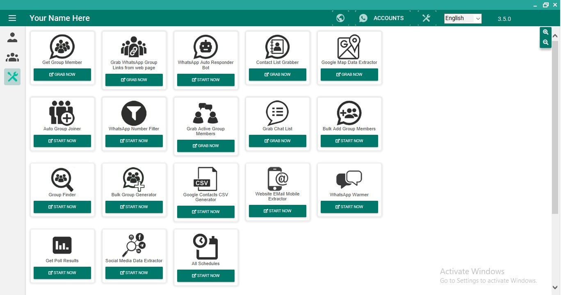This screenshot has width=561, height=295.
Task: Grab now under Google Map Data Extractor
Action: 349,75
